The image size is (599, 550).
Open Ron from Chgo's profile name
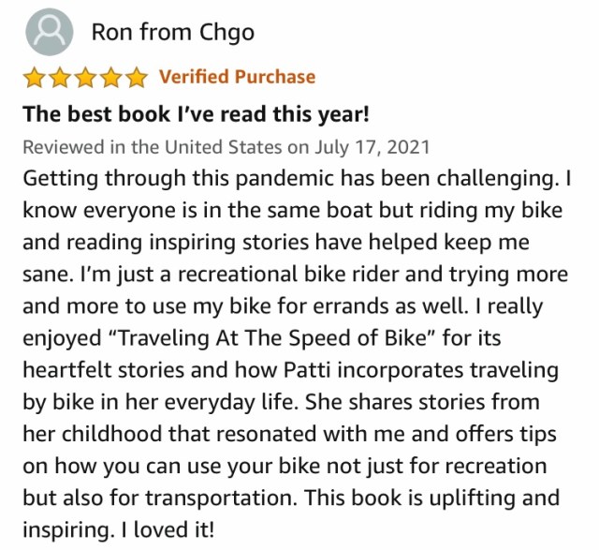[x=172, y=32]
